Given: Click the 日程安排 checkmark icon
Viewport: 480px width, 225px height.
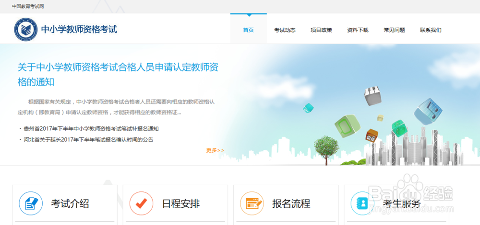Looking at the screenshot, I should (x=141, y=203).
